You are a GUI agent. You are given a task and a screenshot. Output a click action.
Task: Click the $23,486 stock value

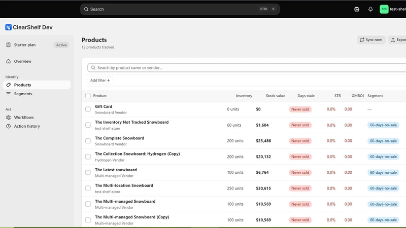click(x=263, y=141)
